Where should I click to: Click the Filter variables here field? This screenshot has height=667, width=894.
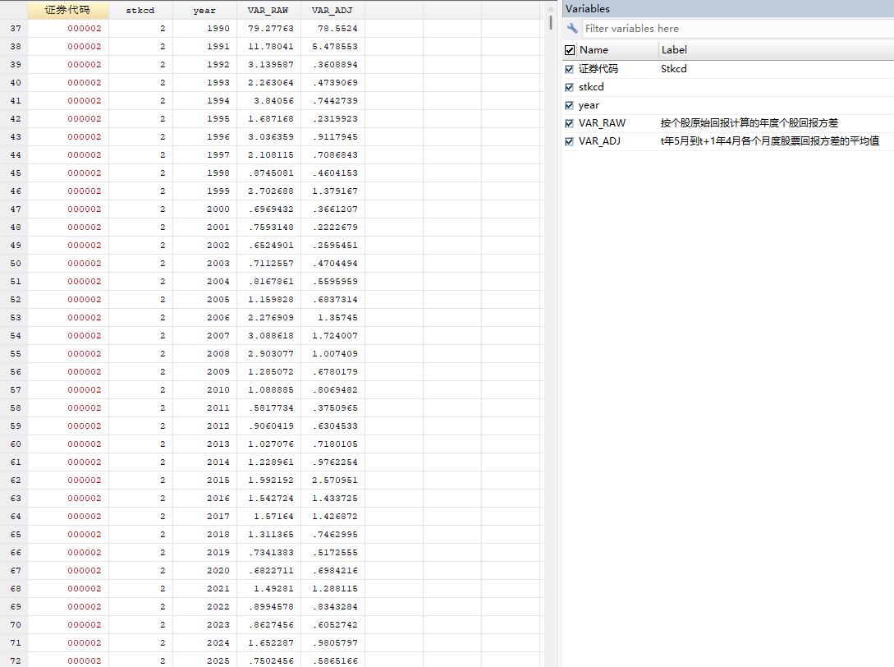(738, 29)
